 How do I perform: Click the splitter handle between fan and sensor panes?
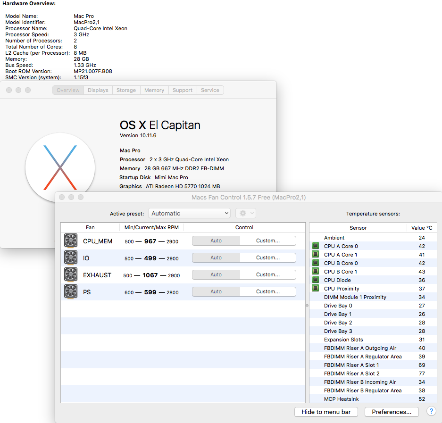click(x=307, y=306)
